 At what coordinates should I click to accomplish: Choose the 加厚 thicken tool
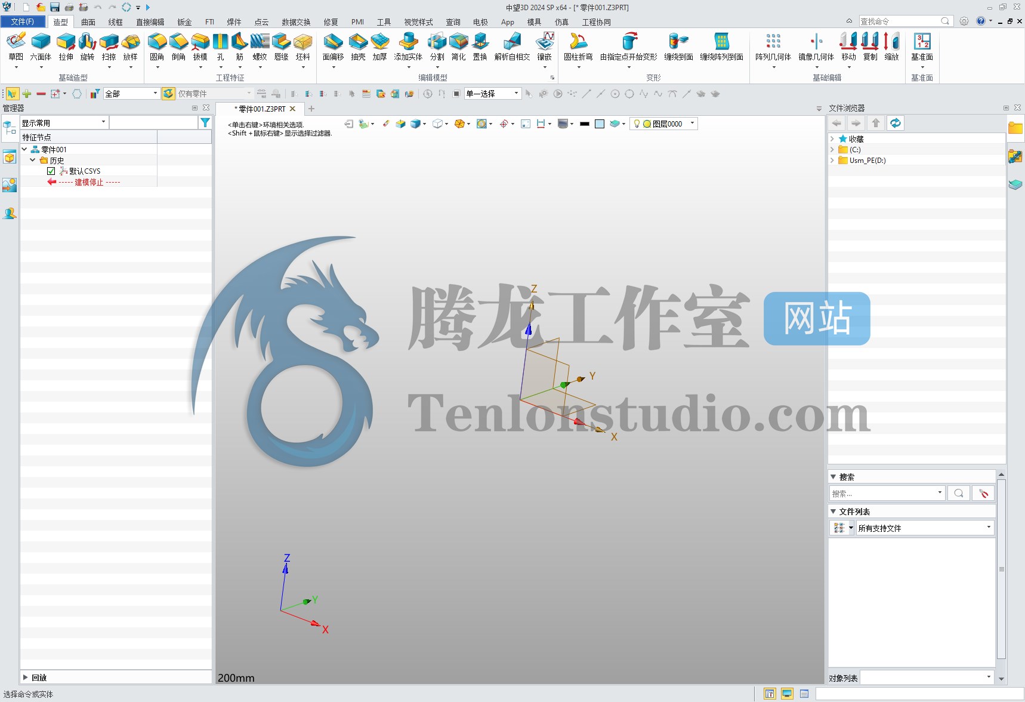[379, 47]
